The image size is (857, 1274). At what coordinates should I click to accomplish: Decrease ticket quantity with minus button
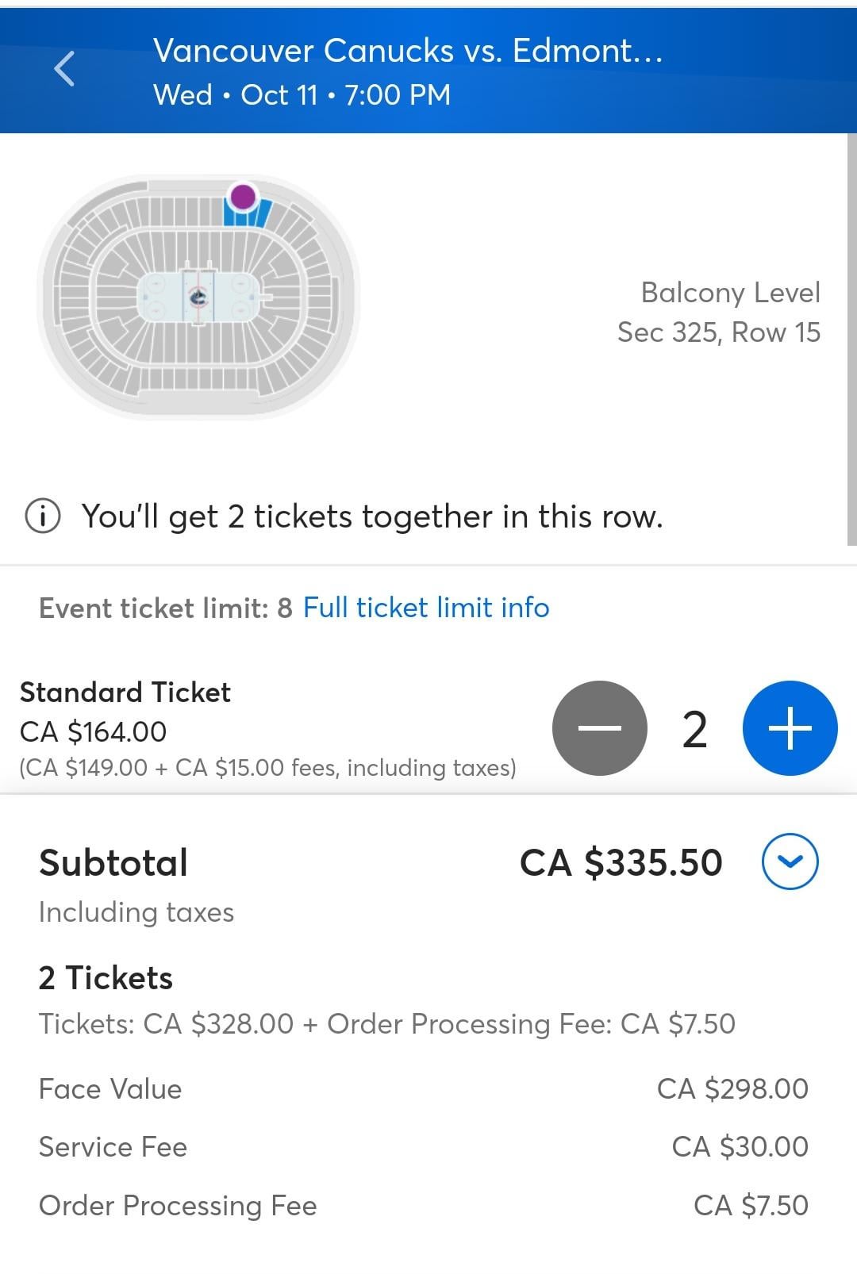600,728
